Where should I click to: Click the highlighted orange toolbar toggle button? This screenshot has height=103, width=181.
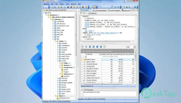(x=95, y=7)
